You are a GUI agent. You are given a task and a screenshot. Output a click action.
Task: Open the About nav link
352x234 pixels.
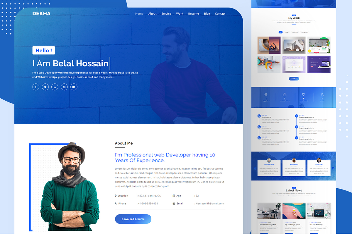153,14
